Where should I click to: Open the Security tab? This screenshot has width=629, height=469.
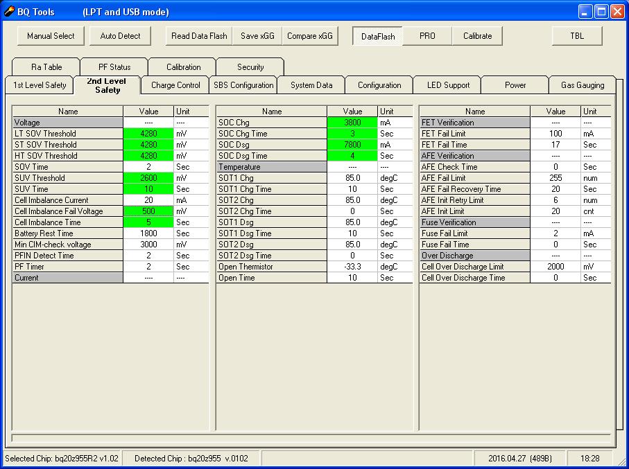[250, 67]
